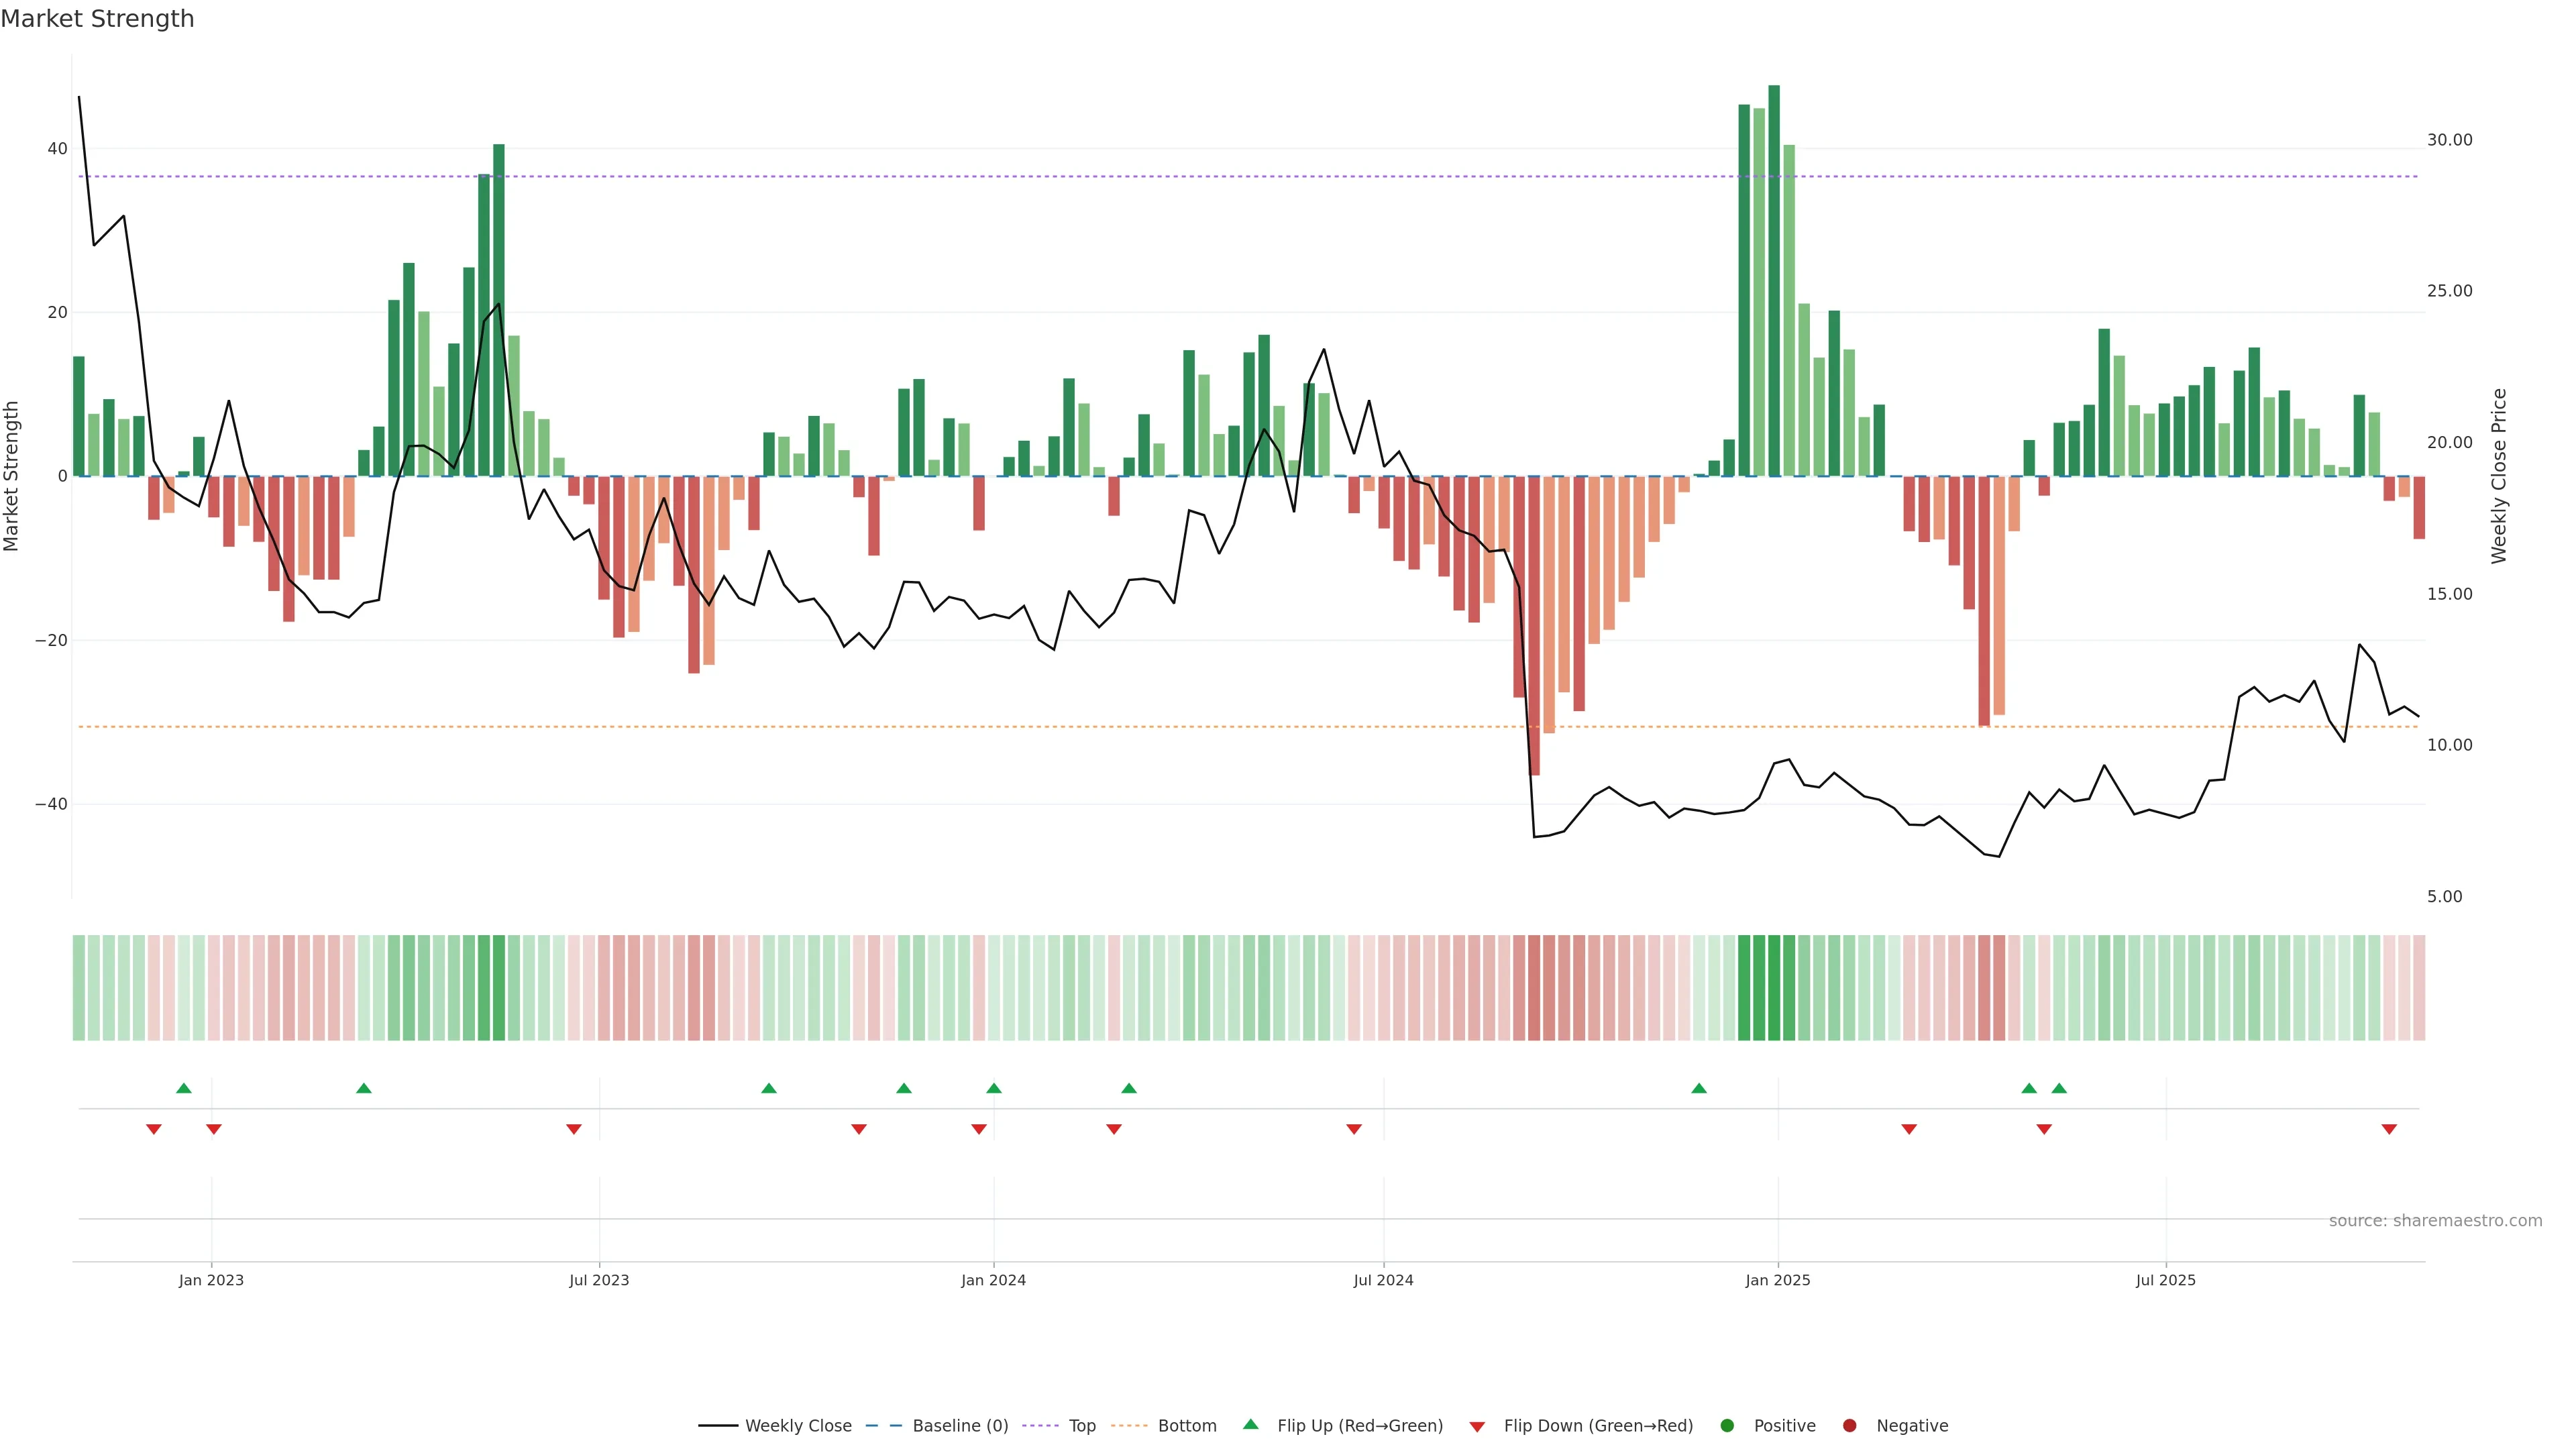The height and width of the screenshot is (1449, 2576).
Task: Click the Jul 2025 x-axis label
Action: 2165,1280
